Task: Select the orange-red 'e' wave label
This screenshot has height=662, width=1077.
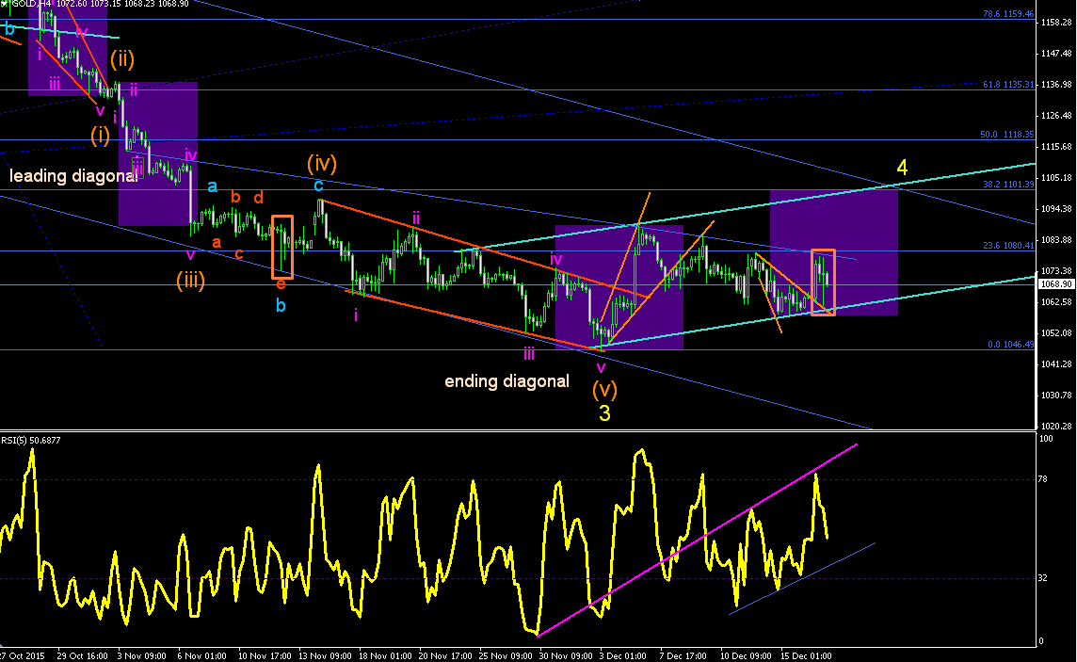Action: pyautogui.click(x=281, y=283)
